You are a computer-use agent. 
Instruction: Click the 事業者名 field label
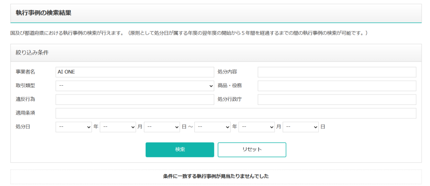coord(26,72)
